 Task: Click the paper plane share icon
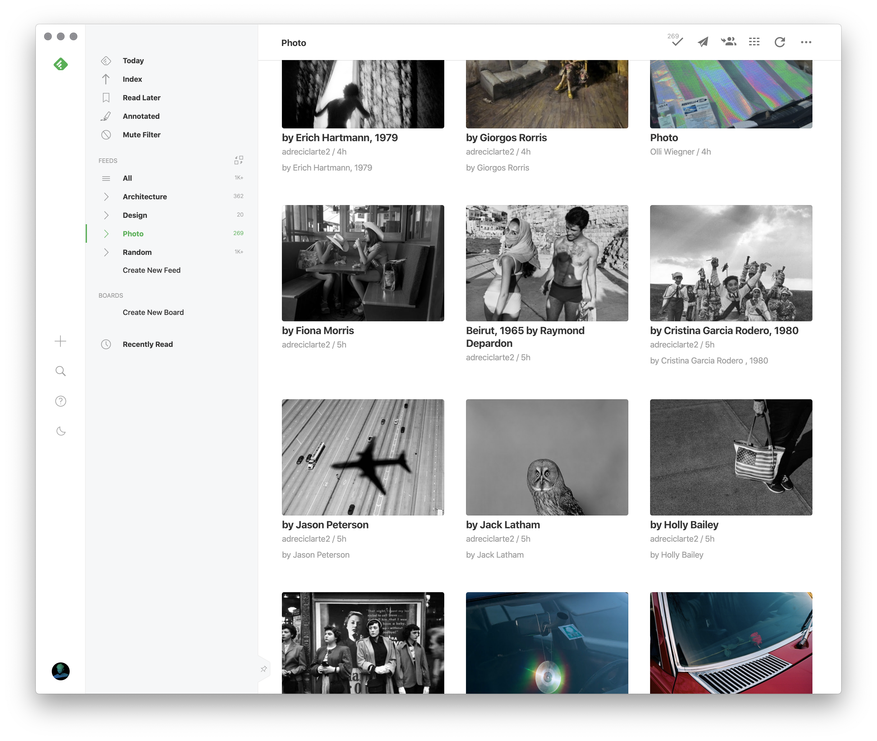tap(703, 42)
